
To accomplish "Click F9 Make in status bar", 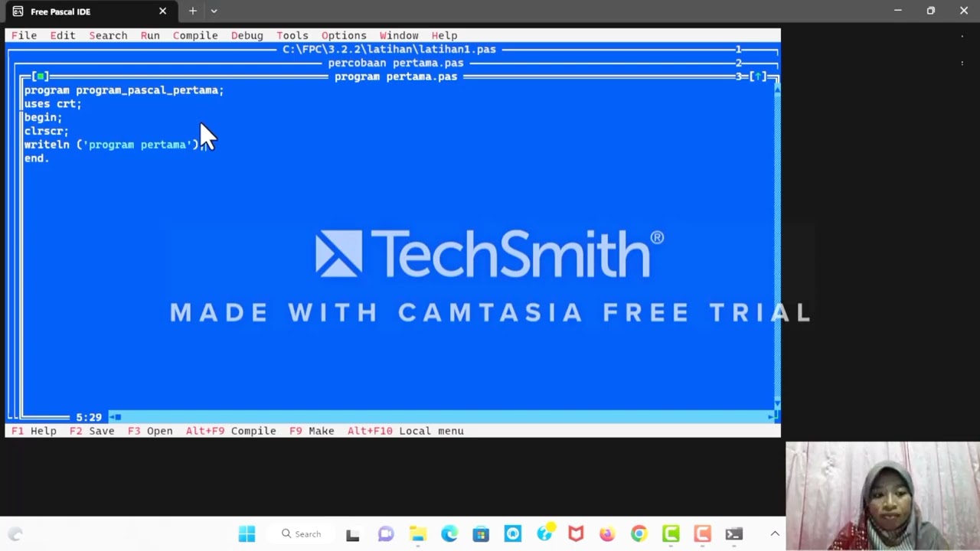I will pyautogui.click(x=312, y=431).
